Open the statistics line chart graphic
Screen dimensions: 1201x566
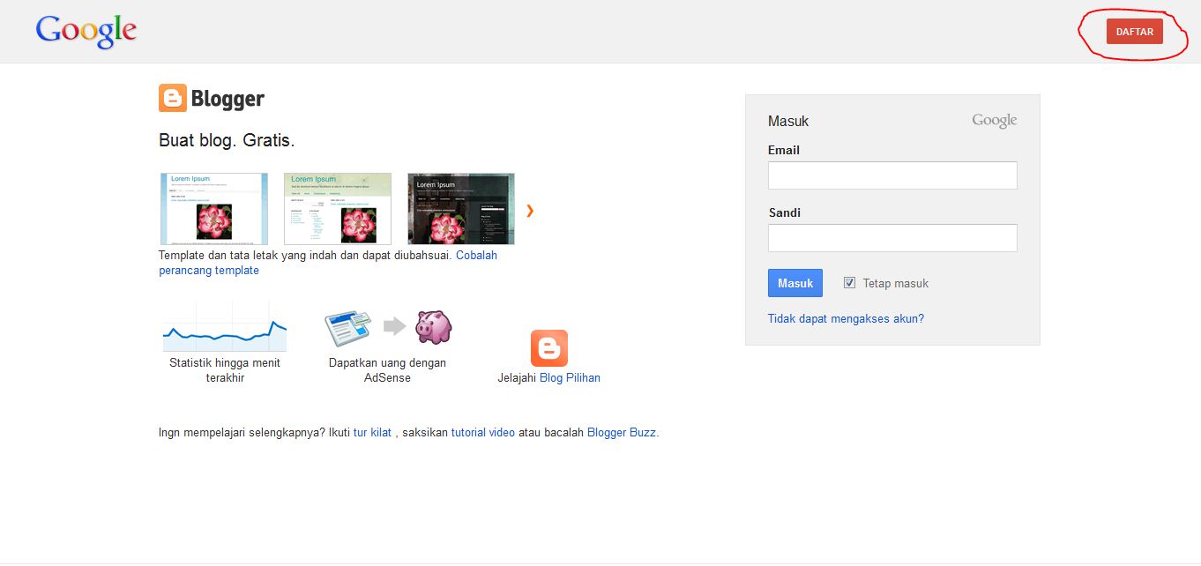pos(225,326)
